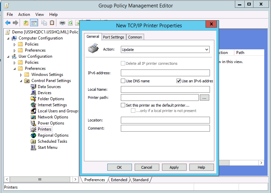Select the Start Menu node icon
The width and height of the screenshot is (271, 193).
[33, 147]
